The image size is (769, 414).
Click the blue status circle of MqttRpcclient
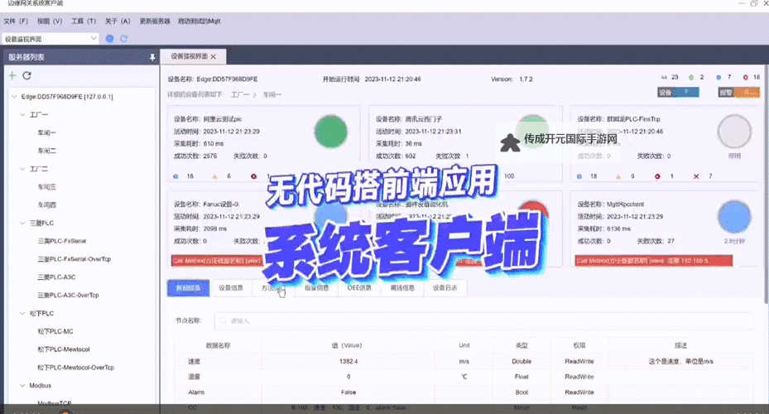tap(734, 217)
